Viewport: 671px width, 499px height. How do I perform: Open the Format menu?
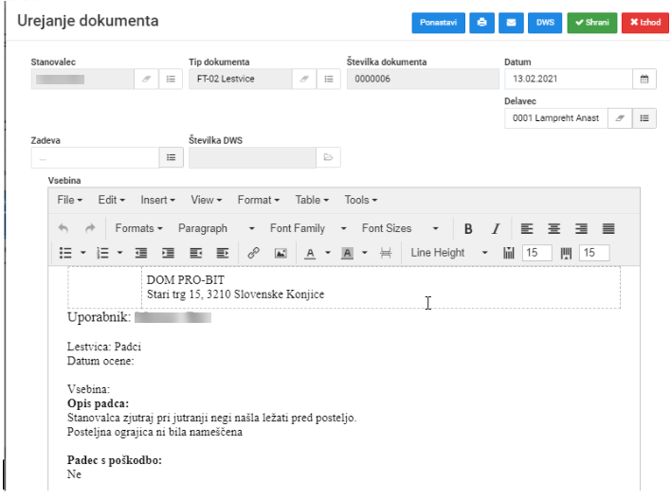pos(259,200)
